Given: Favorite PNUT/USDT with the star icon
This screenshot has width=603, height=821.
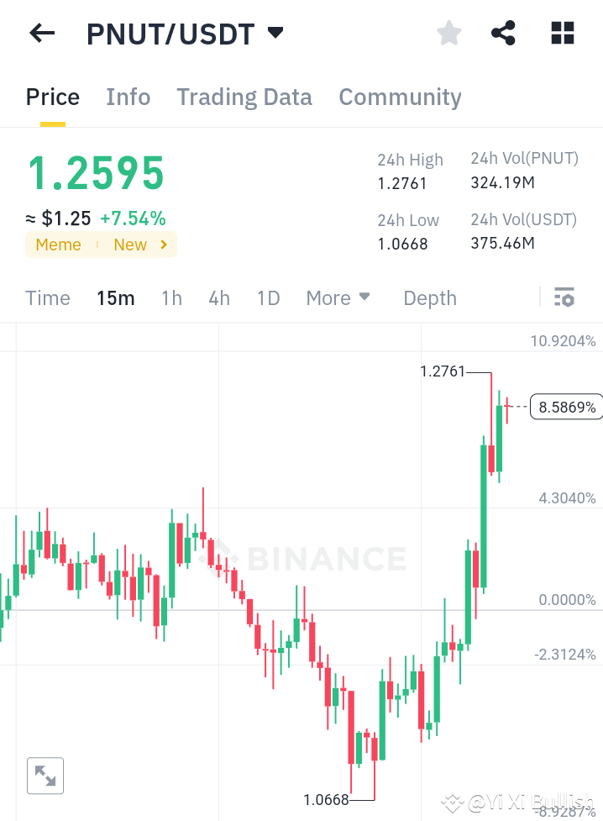Looking at the screenshot, I should click(448, 33).
